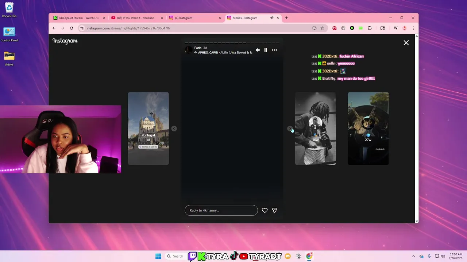
Task: Open the green B extension icon
Action: 352,28
